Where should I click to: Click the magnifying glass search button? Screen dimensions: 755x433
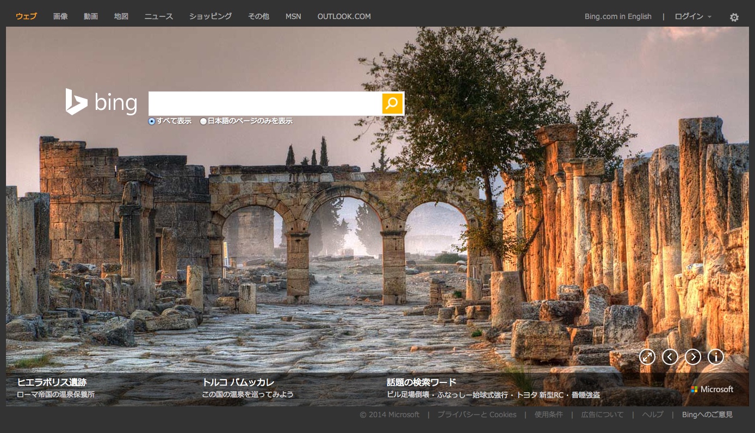pos(392,103)
